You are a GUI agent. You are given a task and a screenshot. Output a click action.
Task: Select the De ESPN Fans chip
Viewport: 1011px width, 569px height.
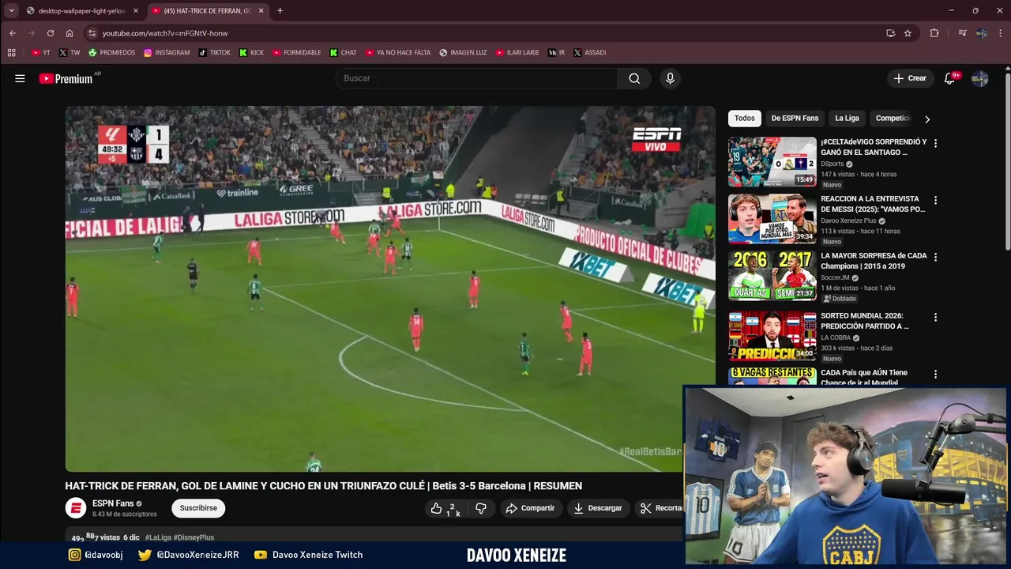pyautogui.click(x=795, y=119)
